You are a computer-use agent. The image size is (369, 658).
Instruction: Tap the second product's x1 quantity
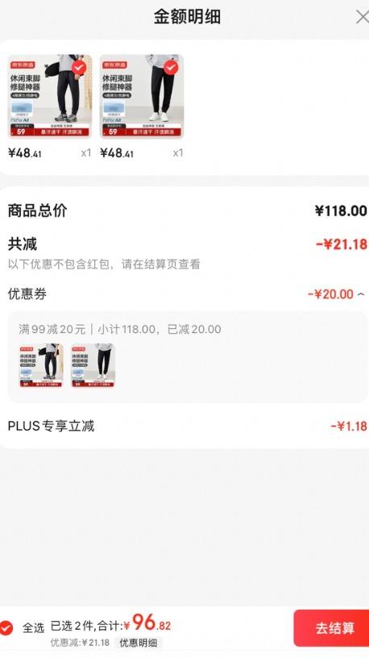click(178, 153)
